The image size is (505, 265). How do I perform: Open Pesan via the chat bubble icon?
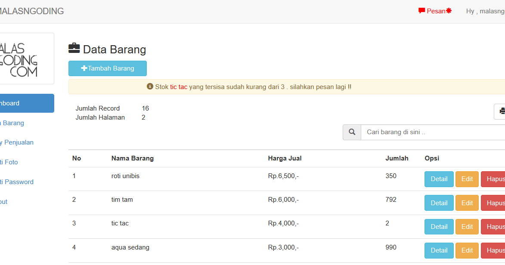pos(422,10)
